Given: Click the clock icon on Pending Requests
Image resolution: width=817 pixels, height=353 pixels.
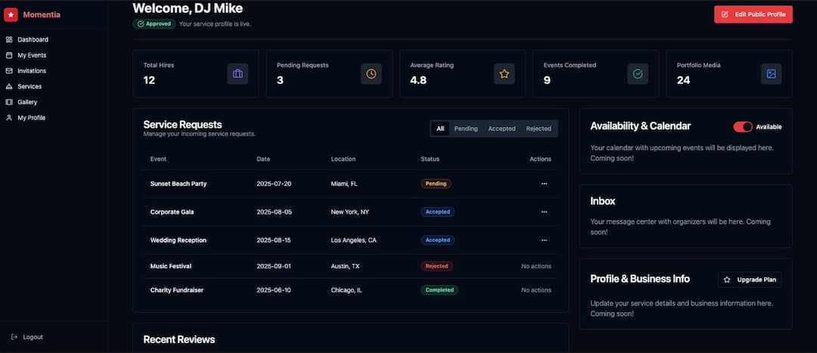Looking at the screenshot, I should click(x=371, y=73).
